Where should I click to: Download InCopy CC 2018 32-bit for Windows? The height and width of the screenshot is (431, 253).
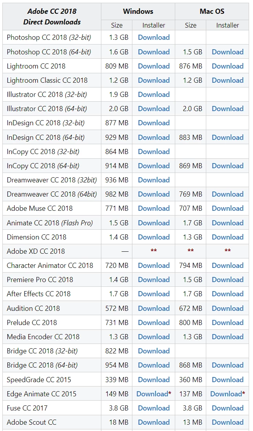154,152
